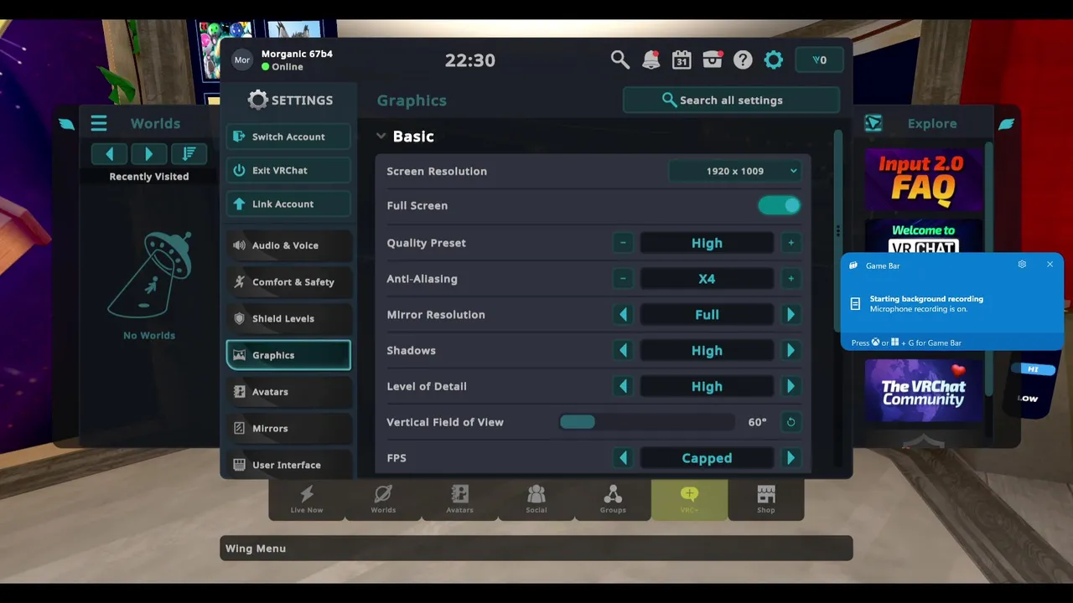Select previous FPS option
The height and width of the screenshot is (603, 1073).
623,458
